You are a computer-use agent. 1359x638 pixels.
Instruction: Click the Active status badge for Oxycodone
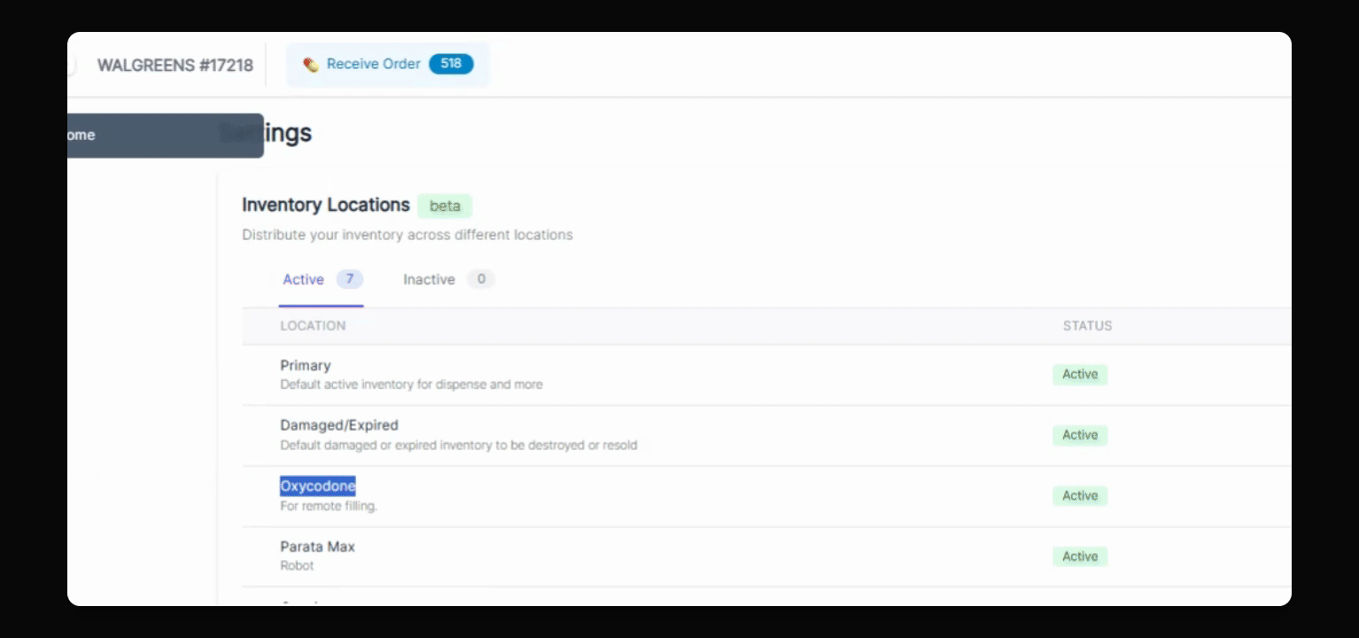coord(1080,496)
